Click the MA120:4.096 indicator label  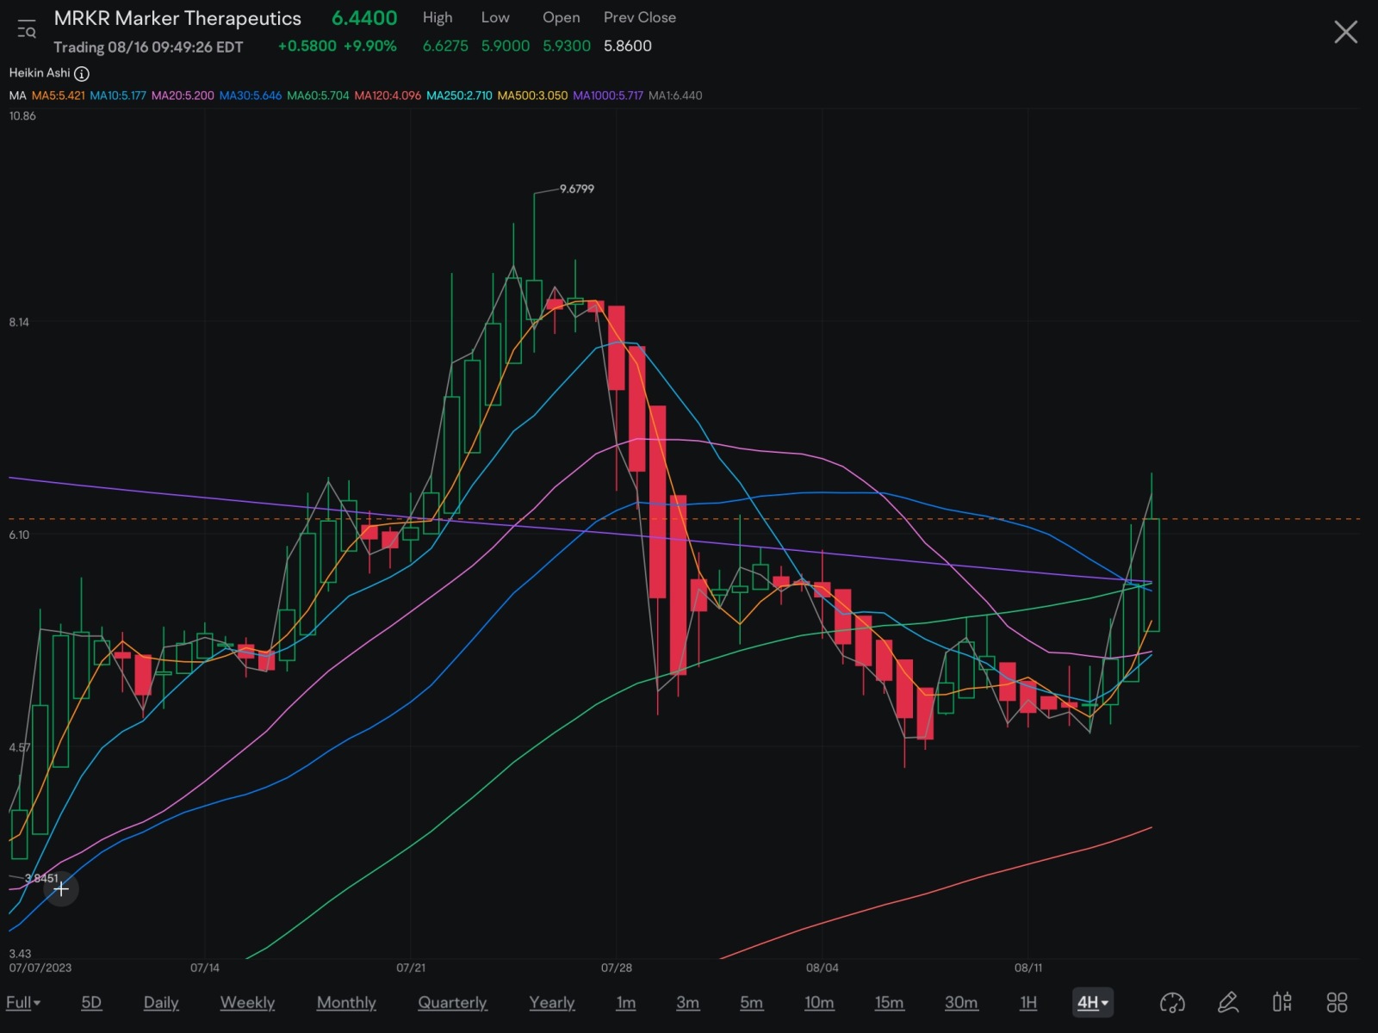click(388, 96)
